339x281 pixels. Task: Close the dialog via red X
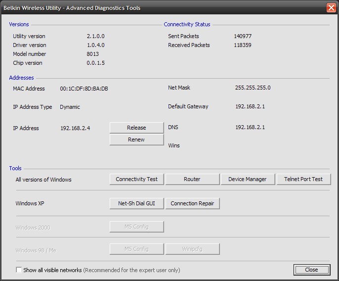331,8
